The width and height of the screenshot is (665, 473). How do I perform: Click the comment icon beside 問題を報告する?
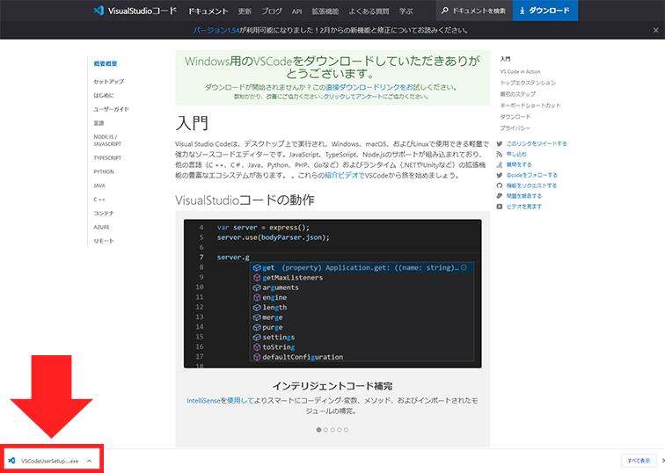click(499, 196)
